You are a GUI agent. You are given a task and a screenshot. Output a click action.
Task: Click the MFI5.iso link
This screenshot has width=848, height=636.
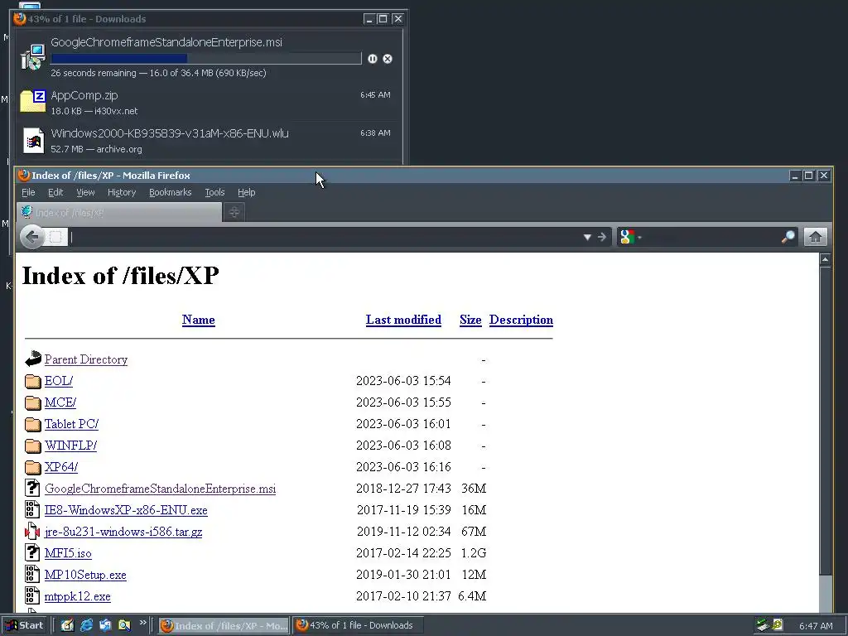coord(68,553)
